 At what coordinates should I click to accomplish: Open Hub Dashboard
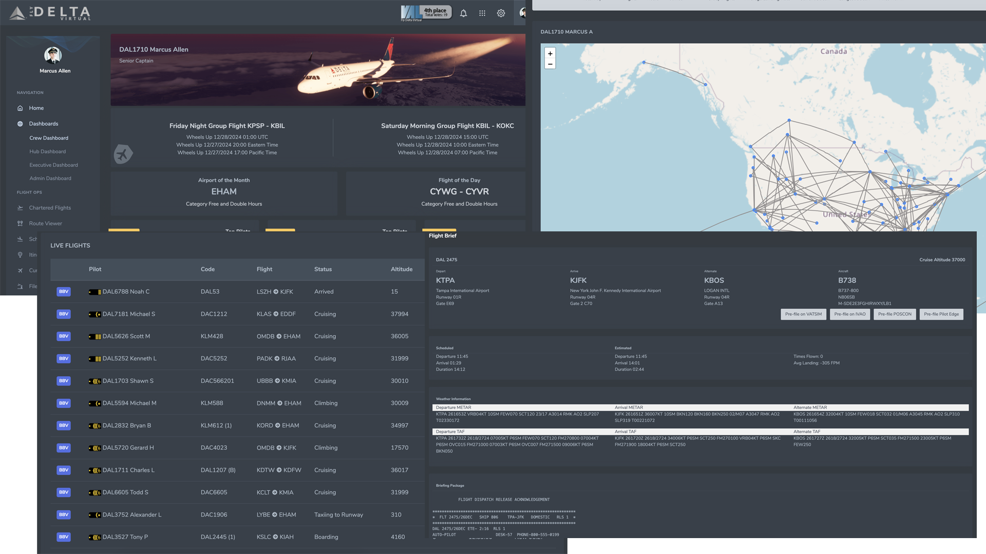(47, 151)
